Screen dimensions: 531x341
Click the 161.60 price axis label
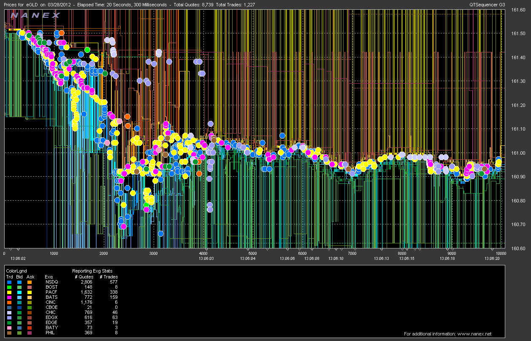tap(517, 10)
